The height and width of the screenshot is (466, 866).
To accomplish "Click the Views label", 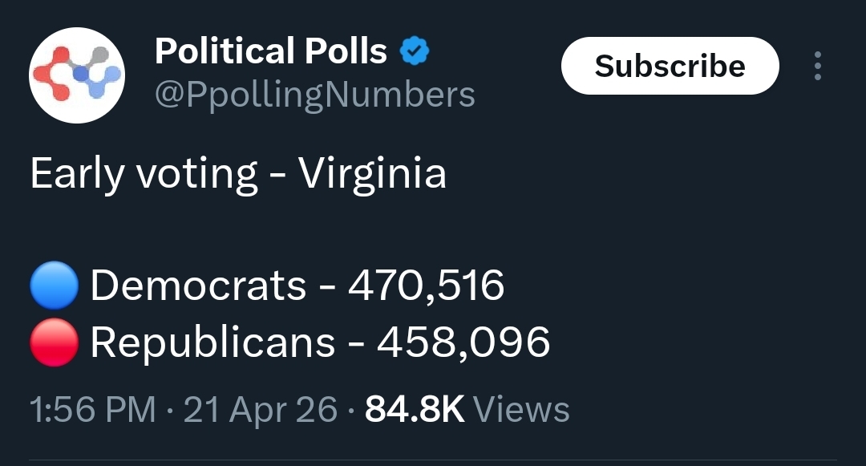I will tap(522, 410).
